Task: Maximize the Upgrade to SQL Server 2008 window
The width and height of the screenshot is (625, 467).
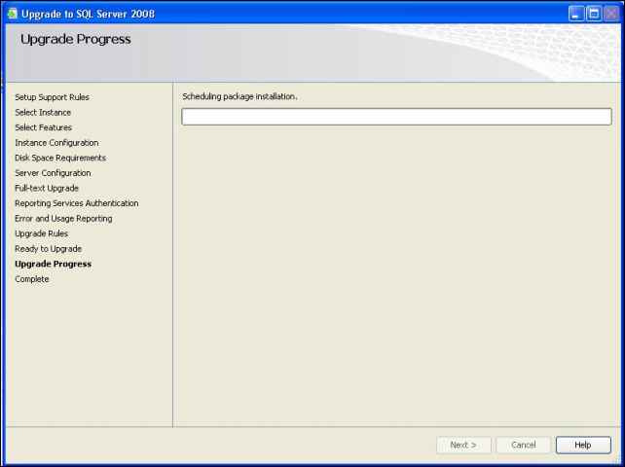Action: click(594, 14)
